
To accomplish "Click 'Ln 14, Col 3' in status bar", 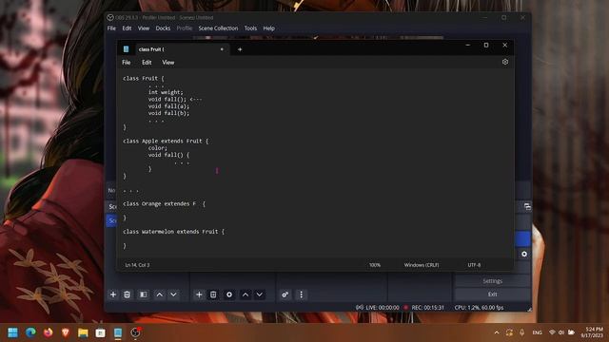I will point(137,265).
